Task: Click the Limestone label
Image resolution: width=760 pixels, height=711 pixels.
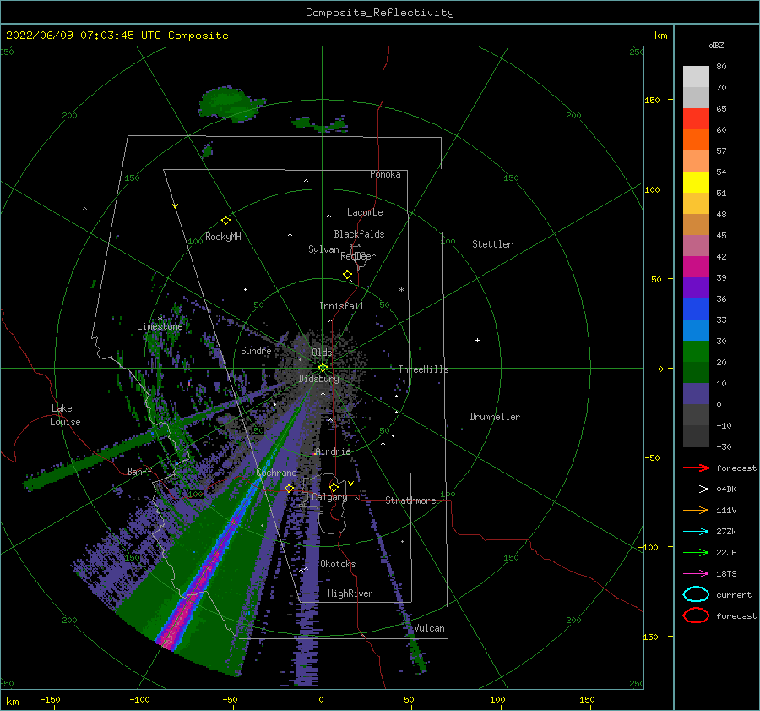Action: point(160,326)
